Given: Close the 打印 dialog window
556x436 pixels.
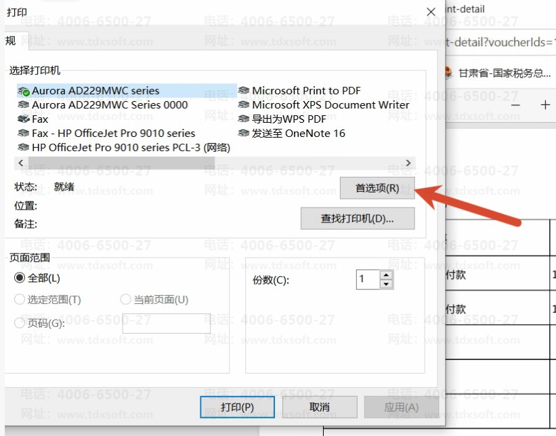Looking at the screenshot, I should [431, 12].
